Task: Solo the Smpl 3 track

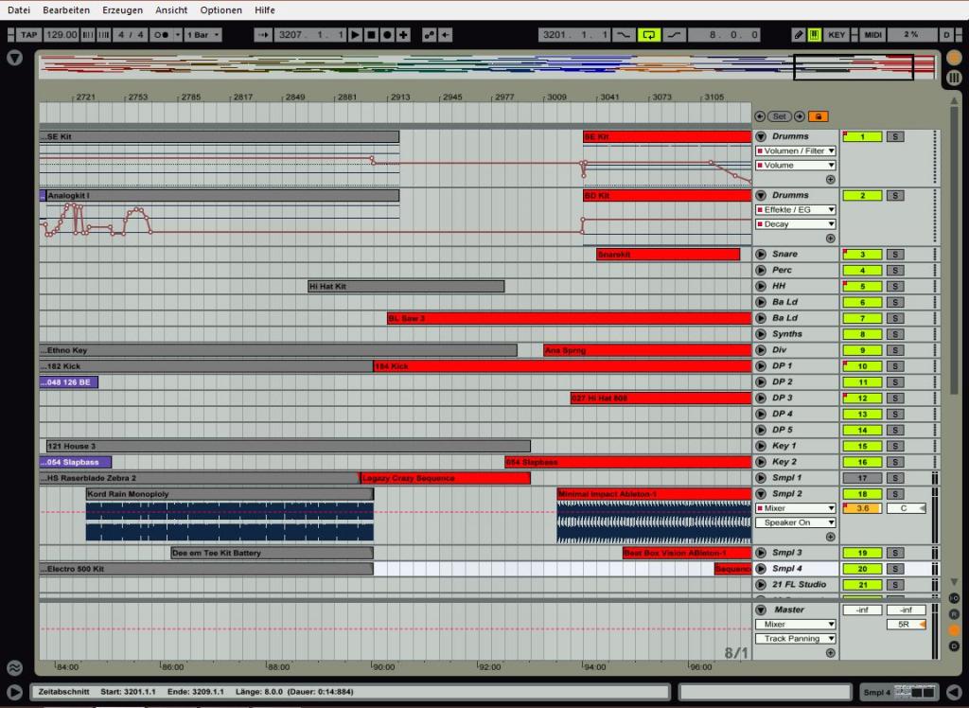Action: (895, 553)
